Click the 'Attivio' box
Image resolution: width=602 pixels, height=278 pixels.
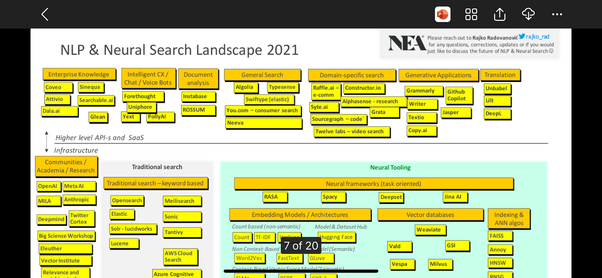58,99
